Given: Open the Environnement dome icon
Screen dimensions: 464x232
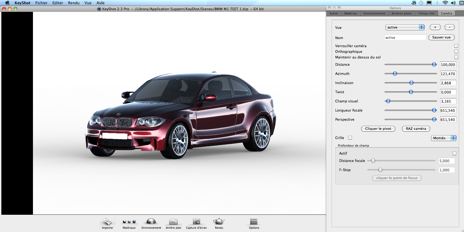Looking at the screenshot, I should click(x=151, y=222).
